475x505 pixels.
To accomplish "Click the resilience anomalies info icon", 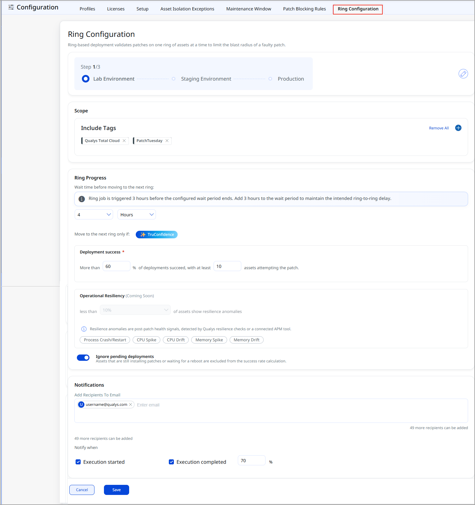I will [x=84, y=329].
